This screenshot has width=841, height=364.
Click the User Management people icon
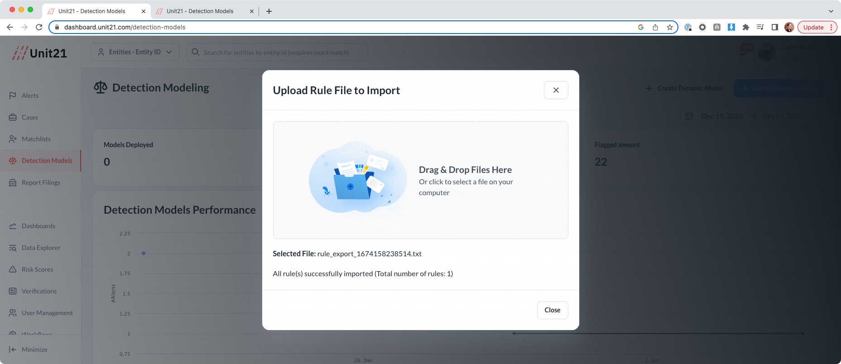(13, 313)
